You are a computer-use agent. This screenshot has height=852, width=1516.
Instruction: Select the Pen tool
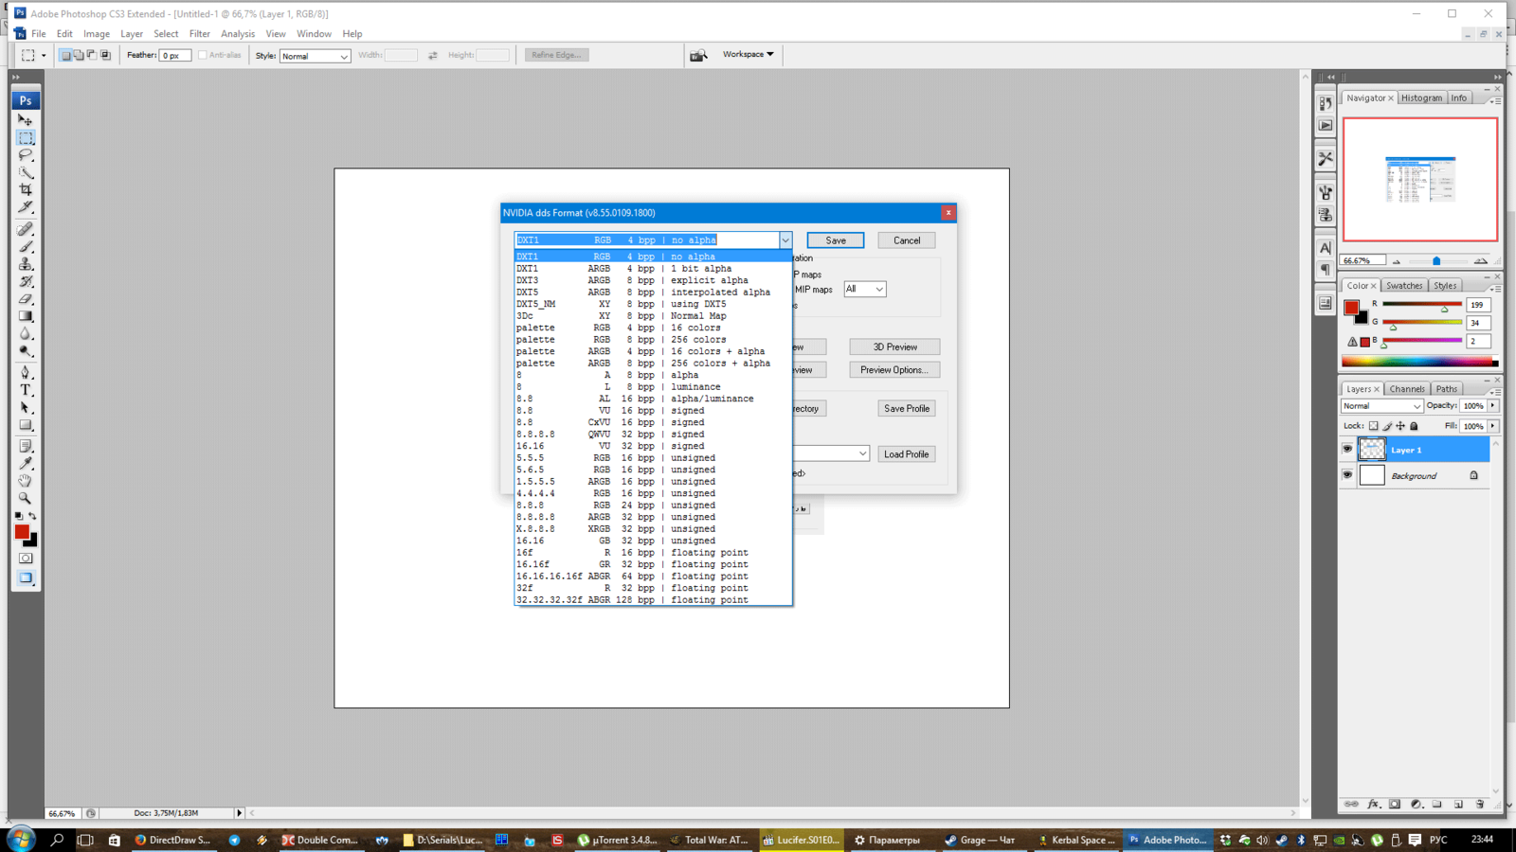(x=26, y=373)
